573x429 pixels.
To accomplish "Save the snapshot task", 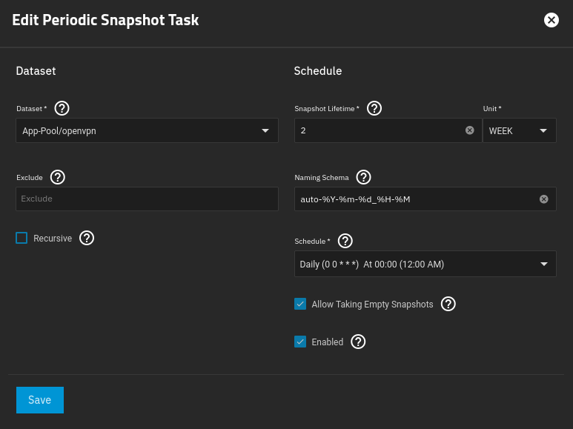I will (x=40, y=400).
